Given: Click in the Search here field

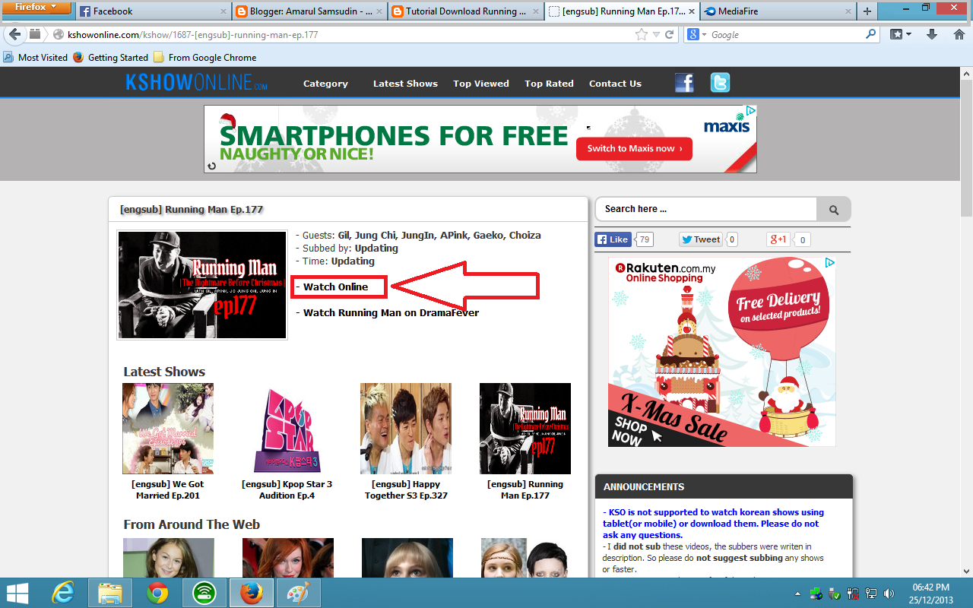Looking at the screenshot, I should tap(705, 209).
